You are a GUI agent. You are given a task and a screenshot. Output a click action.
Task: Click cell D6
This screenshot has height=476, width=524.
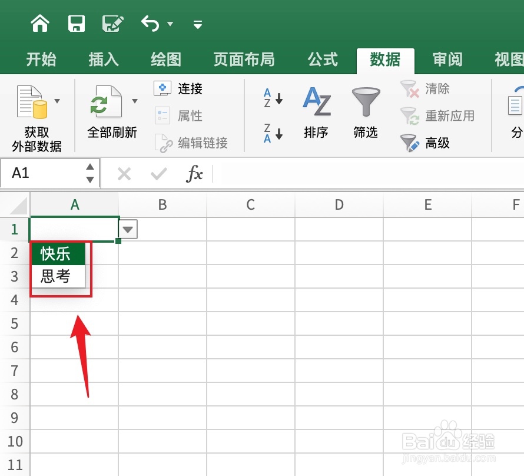339,348
